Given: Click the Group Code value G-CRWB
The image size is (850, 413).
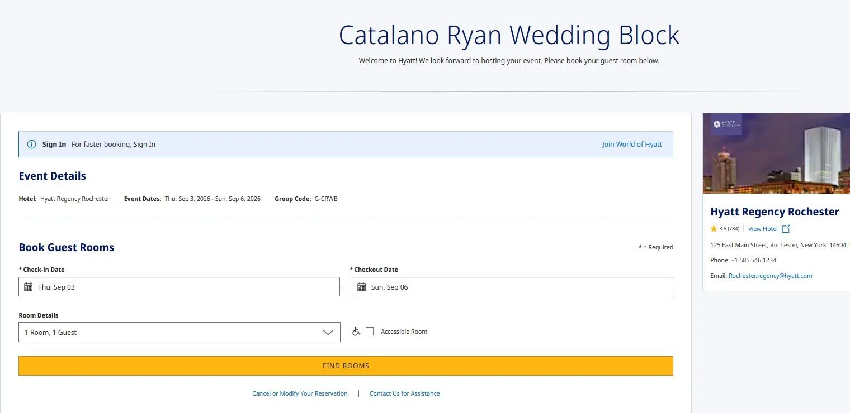Looking at the screenshot, I should [x=326, y=199].
